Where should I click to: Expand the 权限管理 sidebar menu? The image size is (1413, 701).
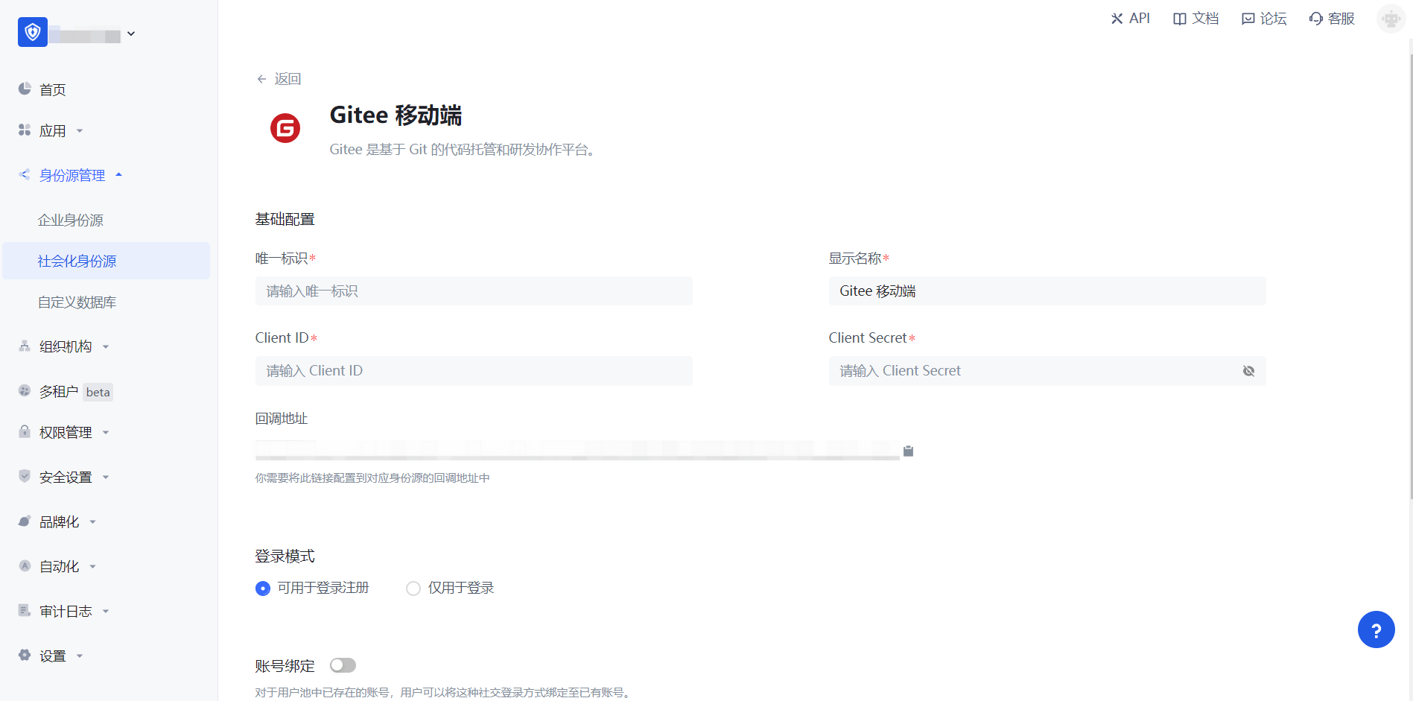click(66, 433)
